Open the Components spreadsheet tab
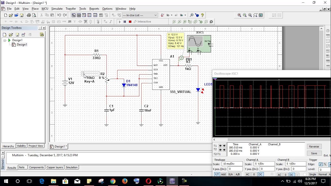Viewport: 331px width, 186px height. pyautogui.click(x=36, y=167)
